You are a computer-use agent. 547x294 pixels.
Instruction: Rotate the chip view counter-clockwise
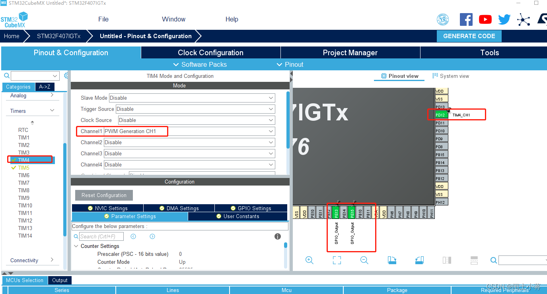click(419, 260)
